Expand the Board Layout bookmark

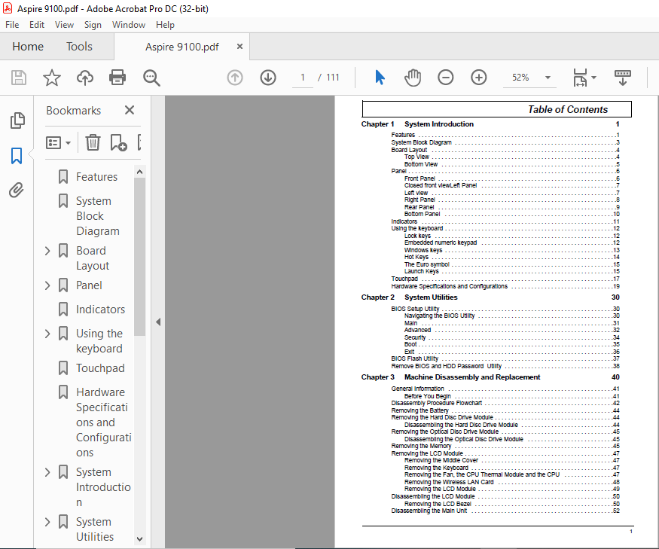click(x=47, y=251)
